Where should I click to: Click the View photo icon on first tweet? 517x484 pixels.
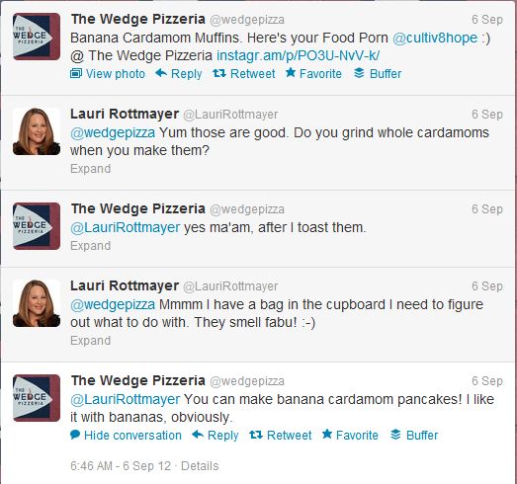point(76,73)
